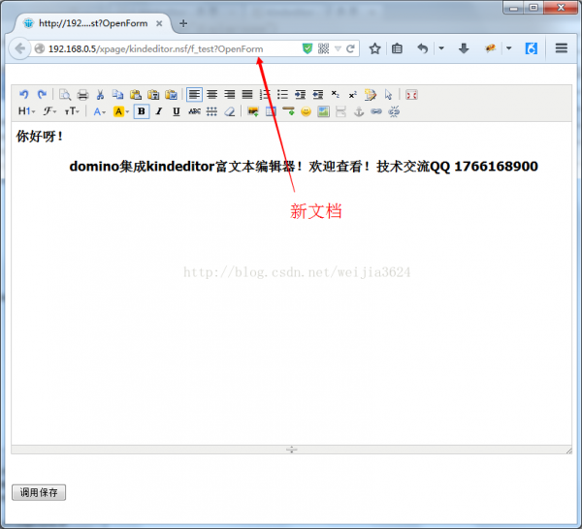The image size is (582, 529).
Task: Open the preview icon in toolbar
Action: [65, 95]
